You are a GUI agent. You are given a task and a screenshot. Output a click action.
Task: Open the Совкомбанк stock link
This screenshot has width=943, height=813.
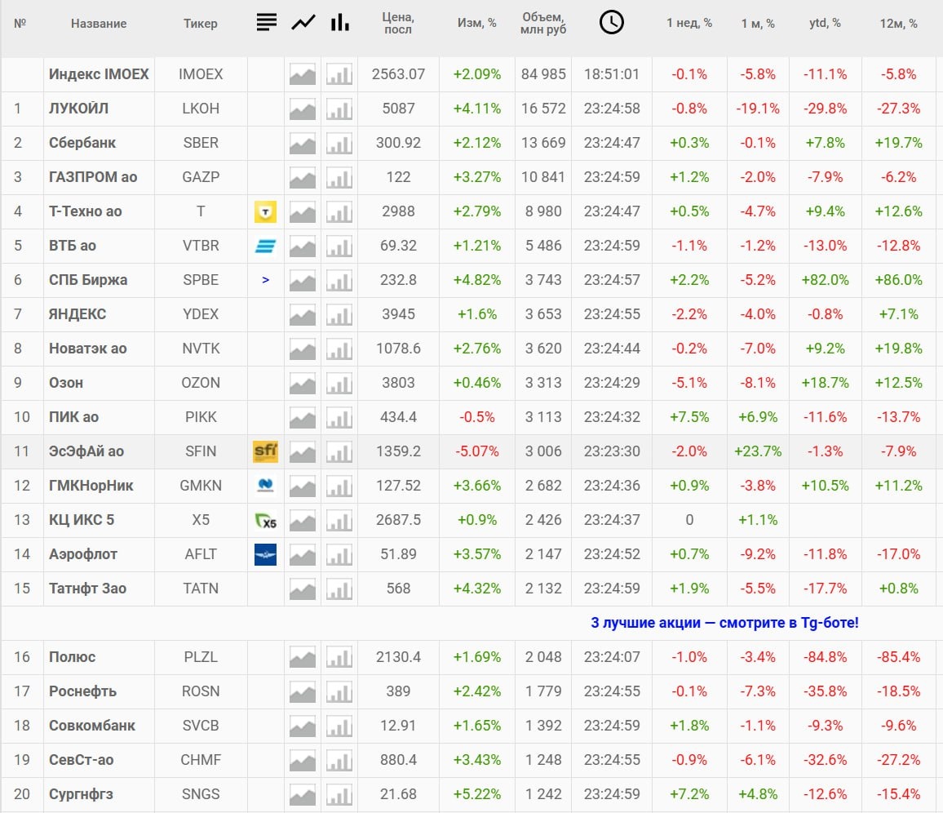pyautogui.click(x=92, y=726)
